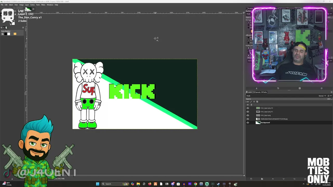Open Google Chrome from the taskbar

pos(195,184)
